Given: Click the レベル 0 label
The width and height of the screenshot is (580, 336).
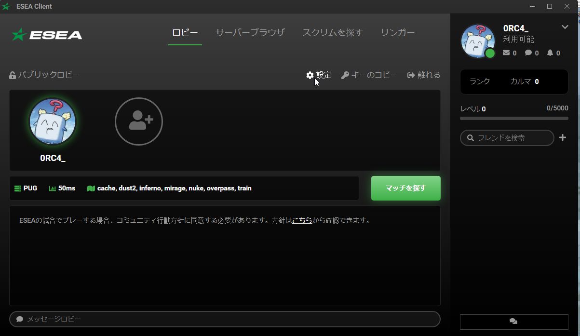Looking at the screenshot, I should coord(473,109).
